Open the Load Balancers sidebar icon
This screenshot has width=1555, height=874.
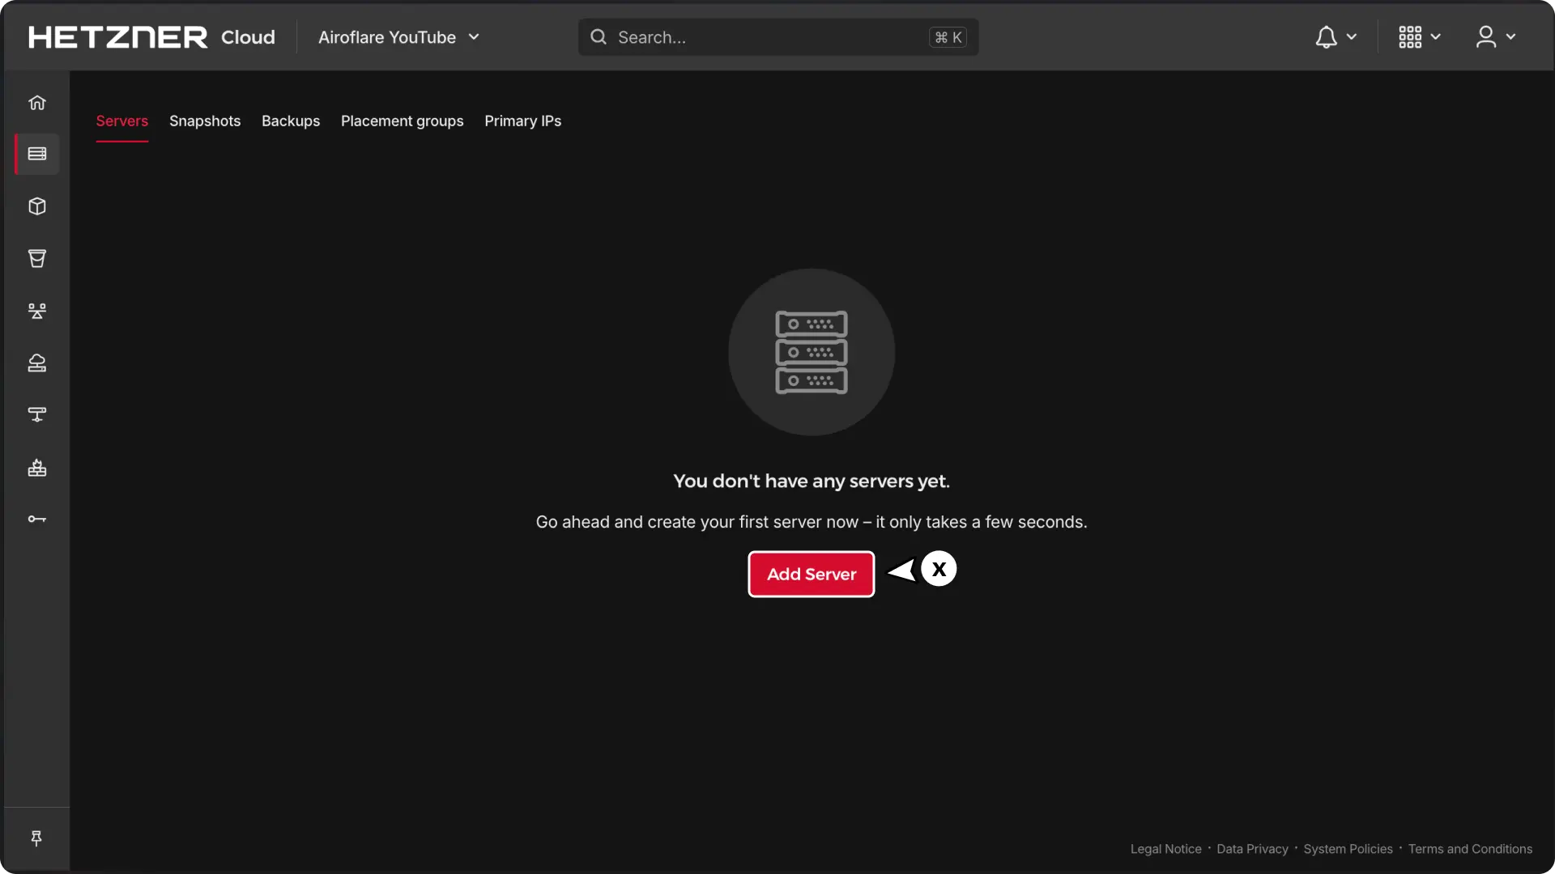pos(37,311)
